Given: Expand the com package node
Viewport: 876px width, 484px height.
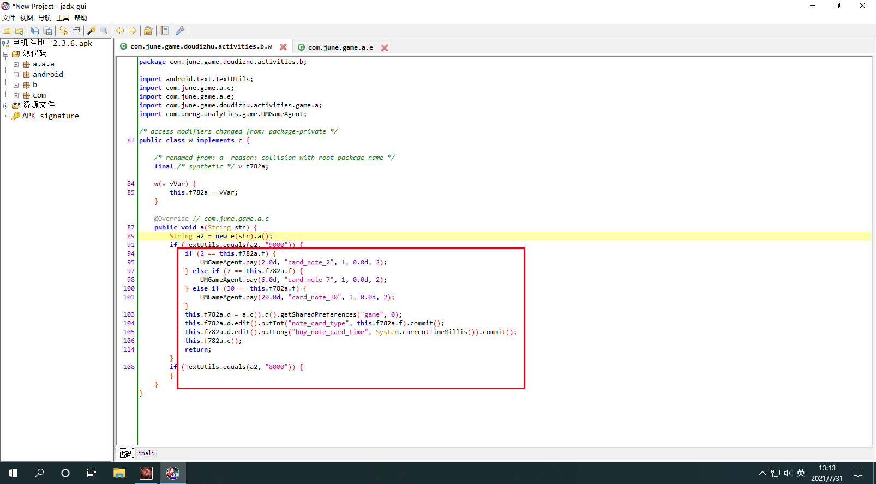Looking at the screenshot, I should point(16,95).
